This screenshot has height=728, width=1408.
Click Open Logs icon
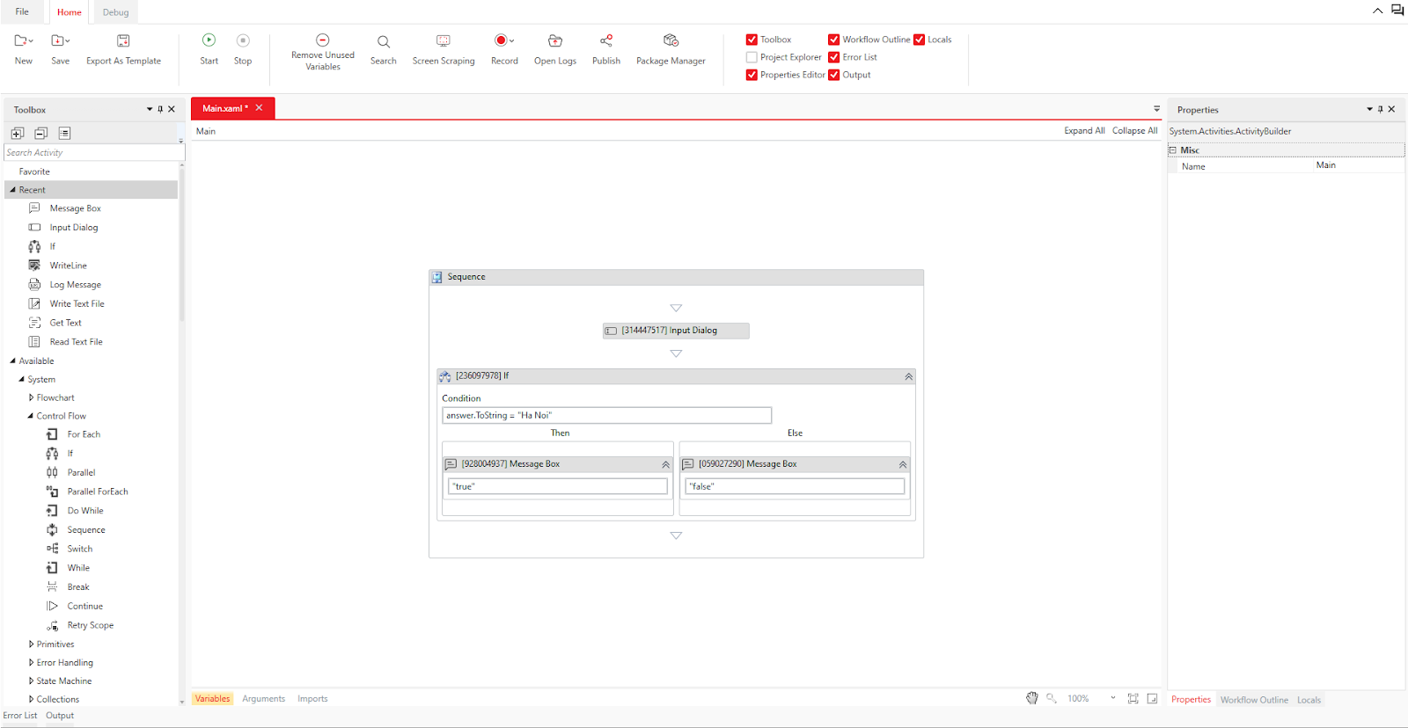[x=555, y=40]
